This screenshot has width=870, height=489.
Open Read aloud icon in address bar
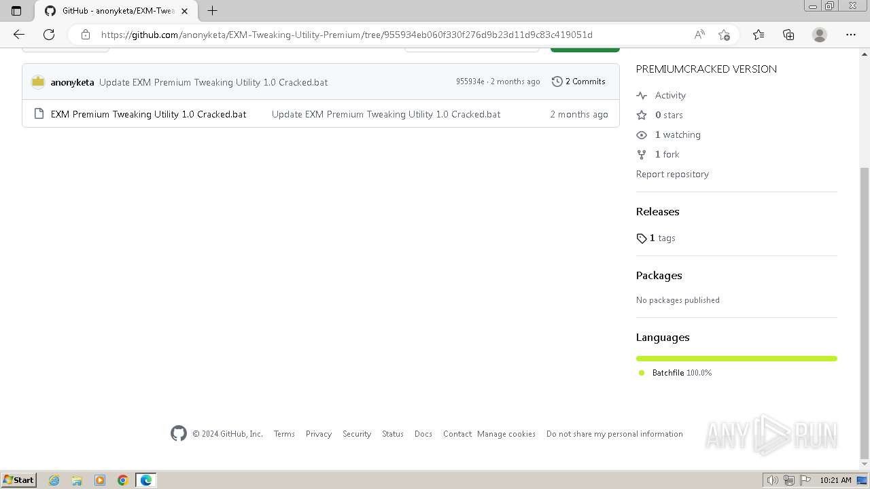tap(699, 35)
